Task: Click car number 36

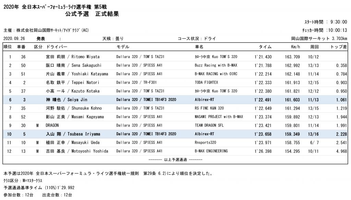Action: click(23, 57)
